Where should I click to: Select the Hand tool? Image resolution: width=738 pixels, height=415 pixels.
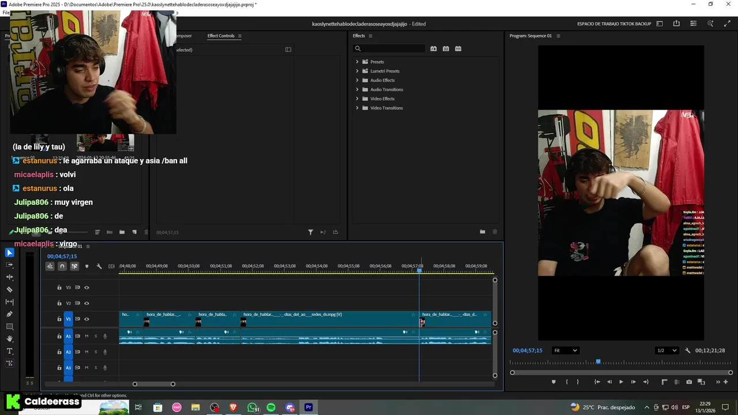pyautogui.click(x=9, y=339)
